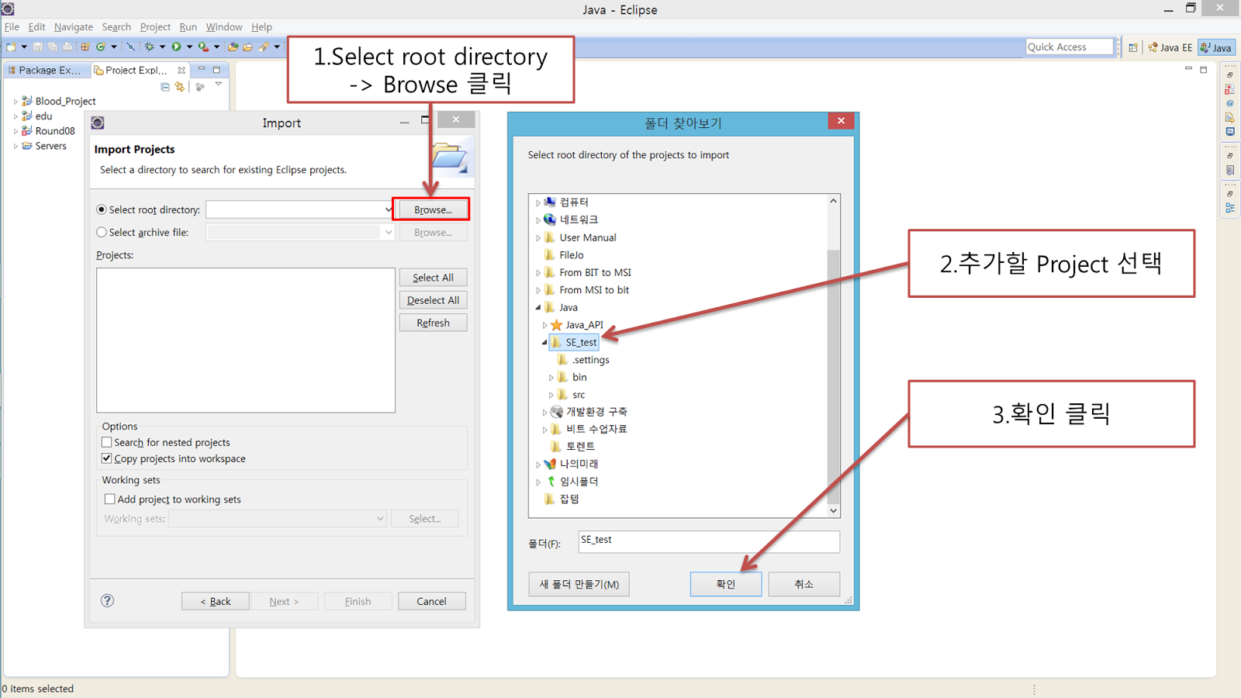
Task: Click Browse next to Select root directory
Action: click(x=433, y=209)
